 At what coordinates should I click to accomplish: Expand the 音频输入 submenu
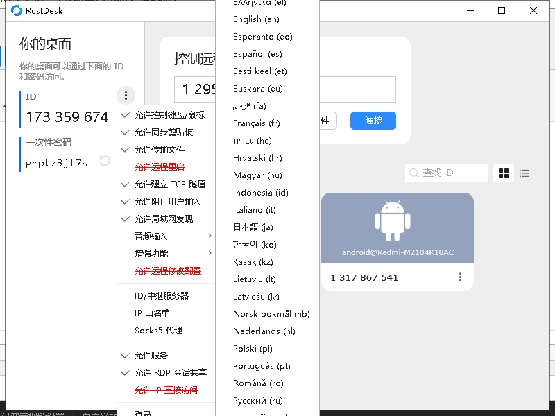166,236
